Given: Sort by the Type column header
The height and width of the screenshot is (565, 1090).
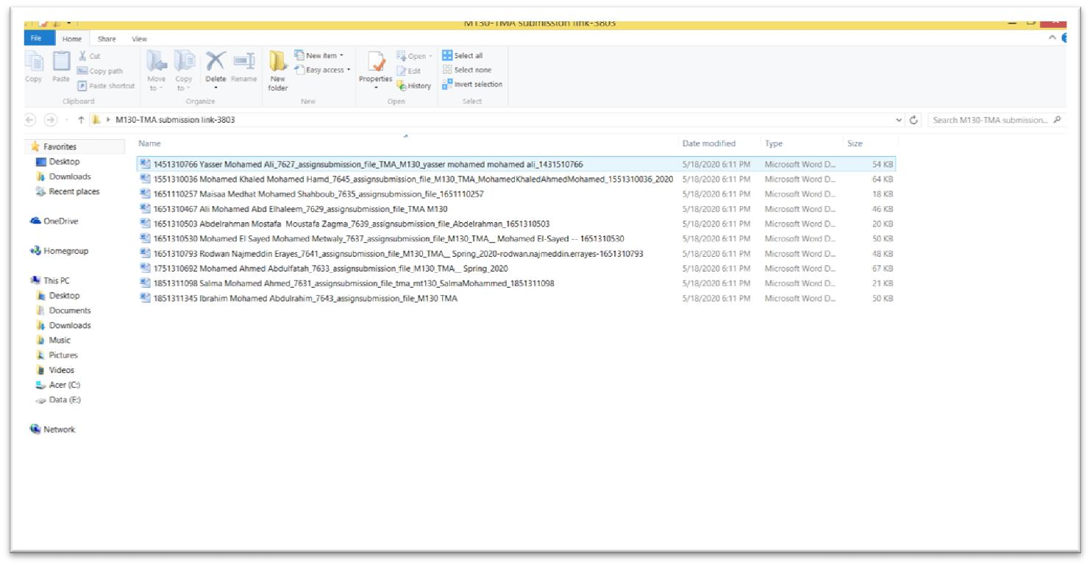Looking at the screenshot, I should click(774, 143).
